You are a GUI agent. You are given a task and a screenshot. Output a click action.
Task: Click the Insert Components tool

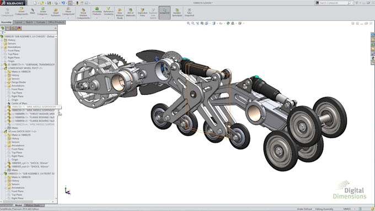pyautogui.click(x=22, y=11)
